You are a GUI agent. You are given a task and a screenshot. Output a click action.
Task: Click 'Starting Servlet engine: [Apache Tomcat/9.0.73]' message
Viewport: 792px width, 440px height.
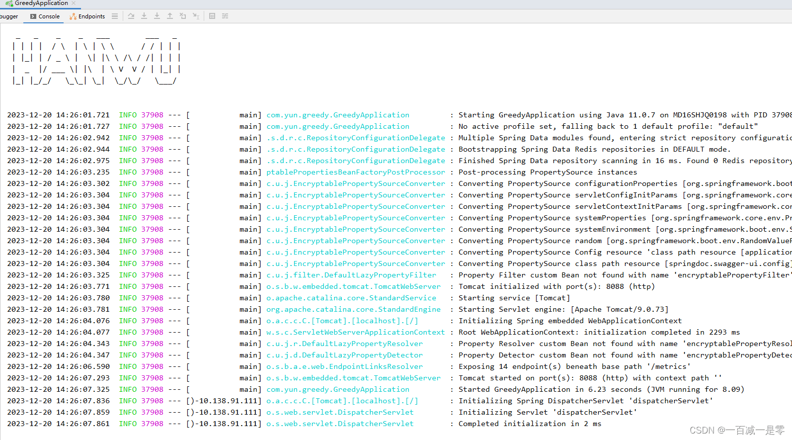[x=563, y=309]
